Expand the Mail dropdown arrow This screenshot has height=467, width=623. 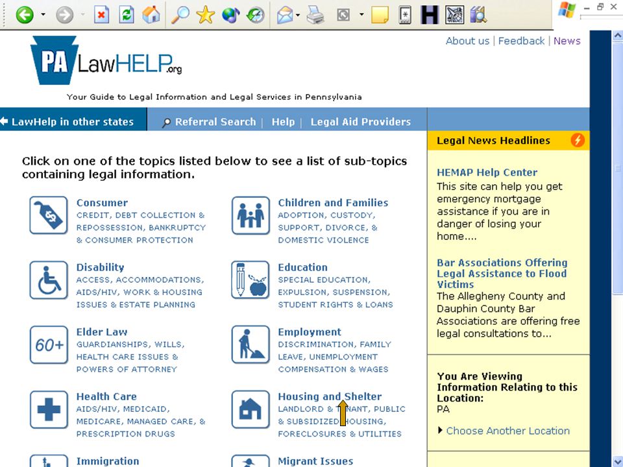298,15
